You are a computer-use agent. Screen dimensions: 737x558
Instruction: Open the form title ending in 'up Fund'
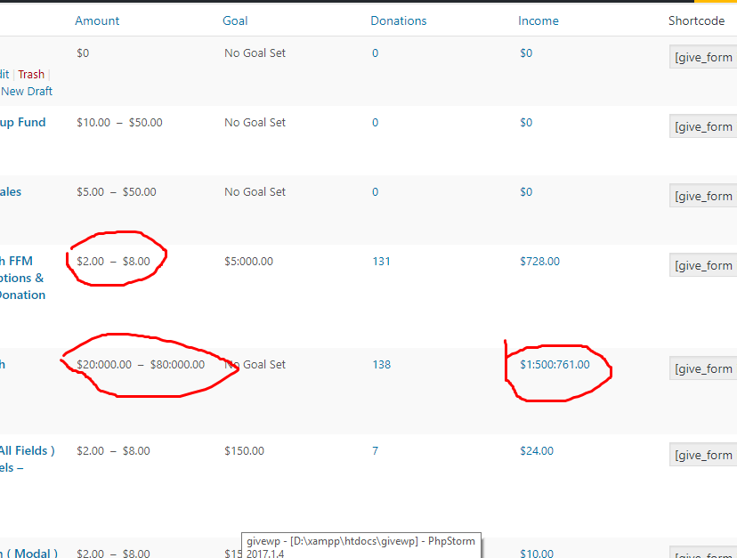click(x=22, y=122)
